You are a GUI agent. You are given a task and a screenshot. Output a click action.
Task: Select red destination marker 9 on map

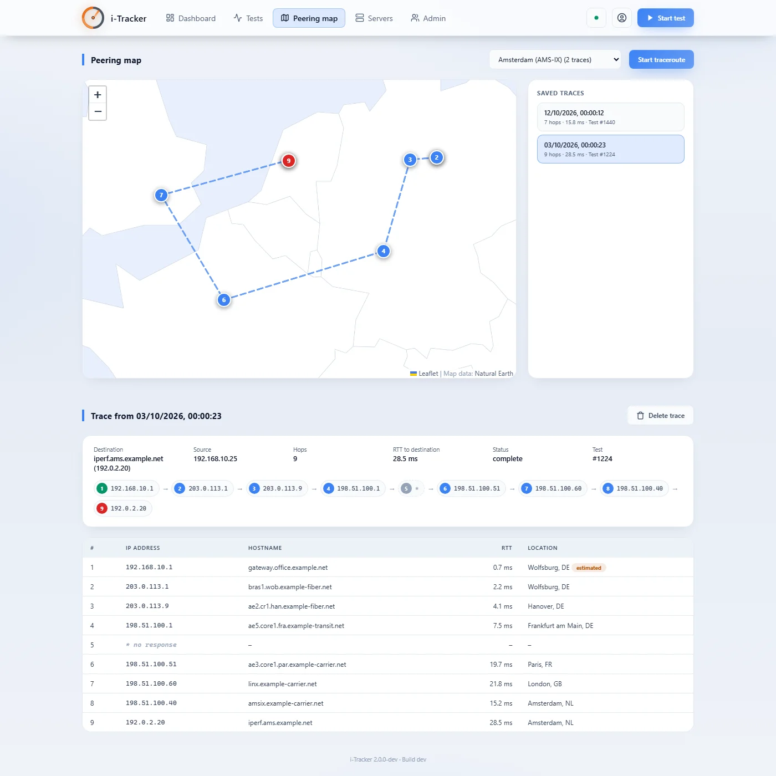(288, 161)
